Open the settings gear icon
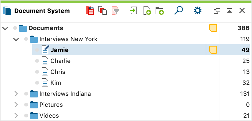The width and height of the screenshot is (252, 121). coord(197,11)
